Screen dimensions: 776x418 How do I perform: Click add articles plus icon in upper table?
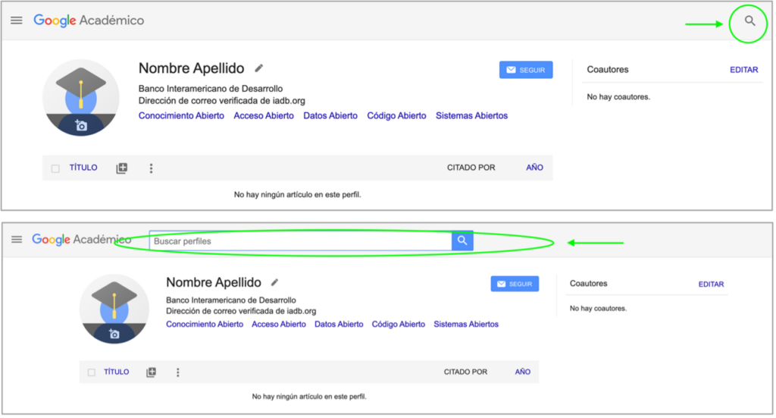point(121,168)
